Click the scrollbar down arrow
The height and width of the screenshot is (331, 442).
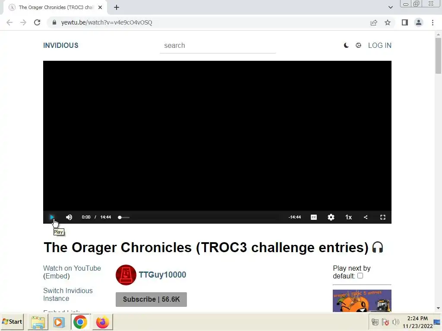438,309
